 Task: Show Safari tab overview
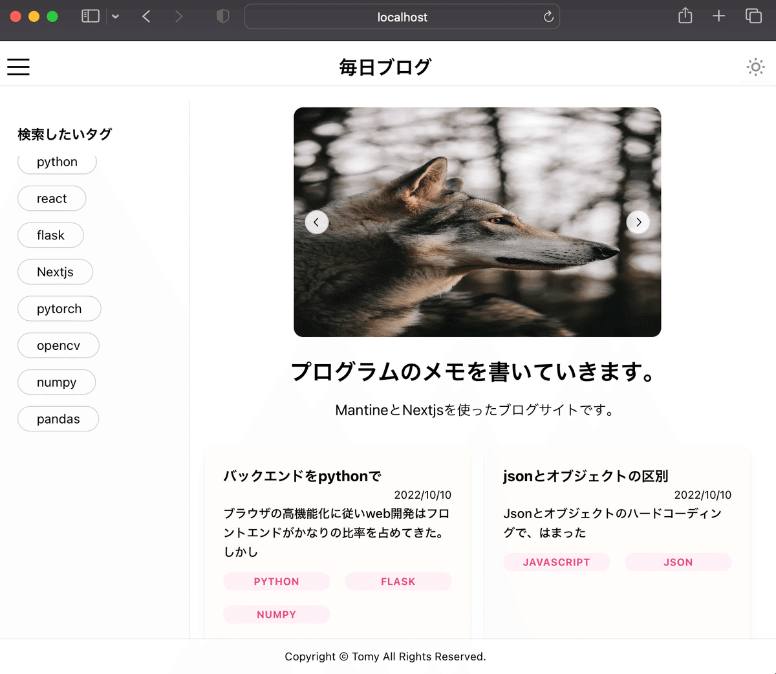[753, 16]
